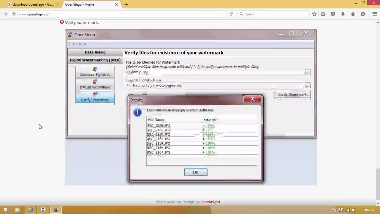Screen dimensions: 380x214
Task: Click the DSC_2166.JPG row
Action: tap(202, 148)
